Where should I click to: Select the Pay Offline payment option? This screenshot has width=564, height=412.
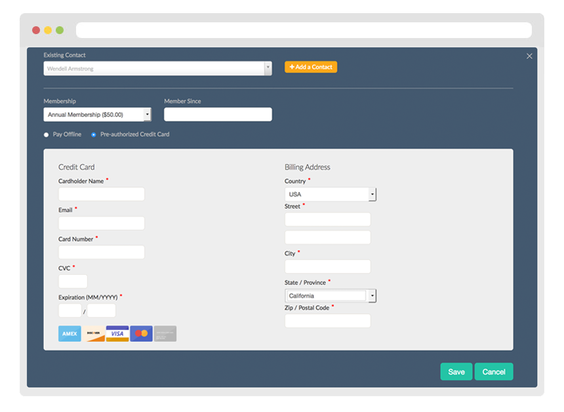click(45, 134)
